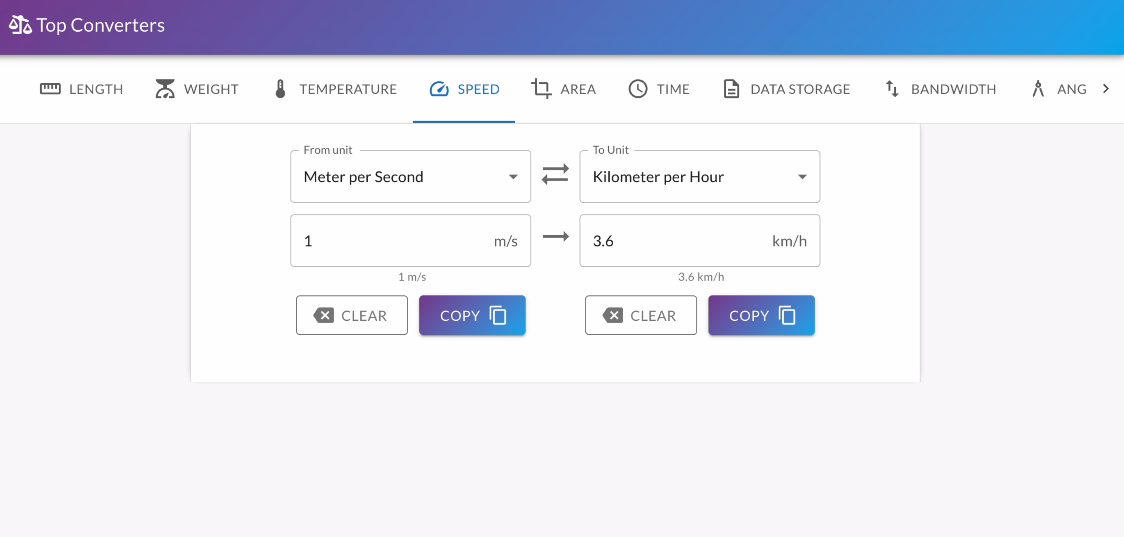Click the left COPY button to copy
Viewport: 1124px width, 537px height.
(x=472, y=315)
